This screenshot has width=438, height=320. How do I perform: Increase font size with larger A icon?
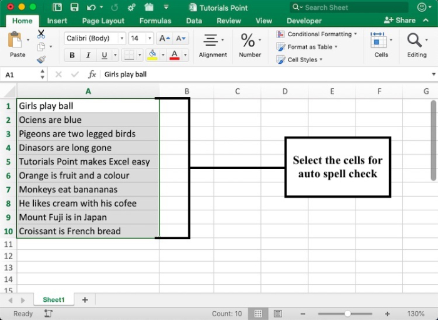tap(164, 38)
